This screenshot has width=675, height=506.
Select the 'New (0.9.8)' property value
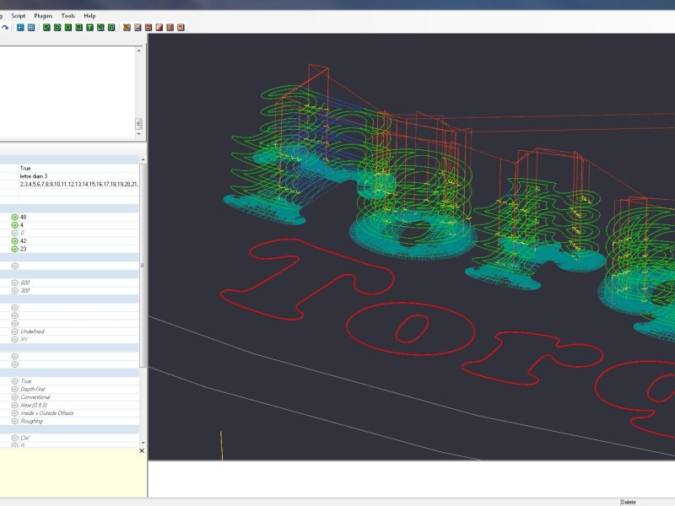(34, 406)
